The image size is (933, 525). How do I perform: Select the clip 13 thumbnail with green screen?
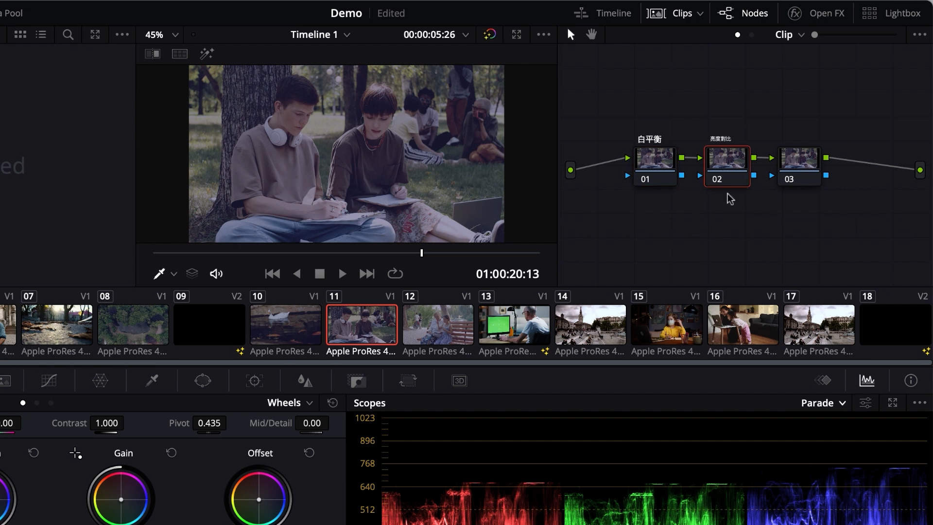coord(514,324)
